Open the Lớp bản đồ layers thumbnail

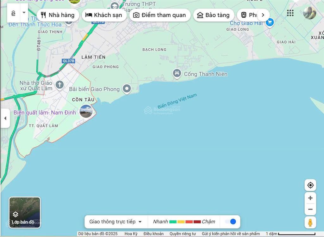[x=25, y=212]
